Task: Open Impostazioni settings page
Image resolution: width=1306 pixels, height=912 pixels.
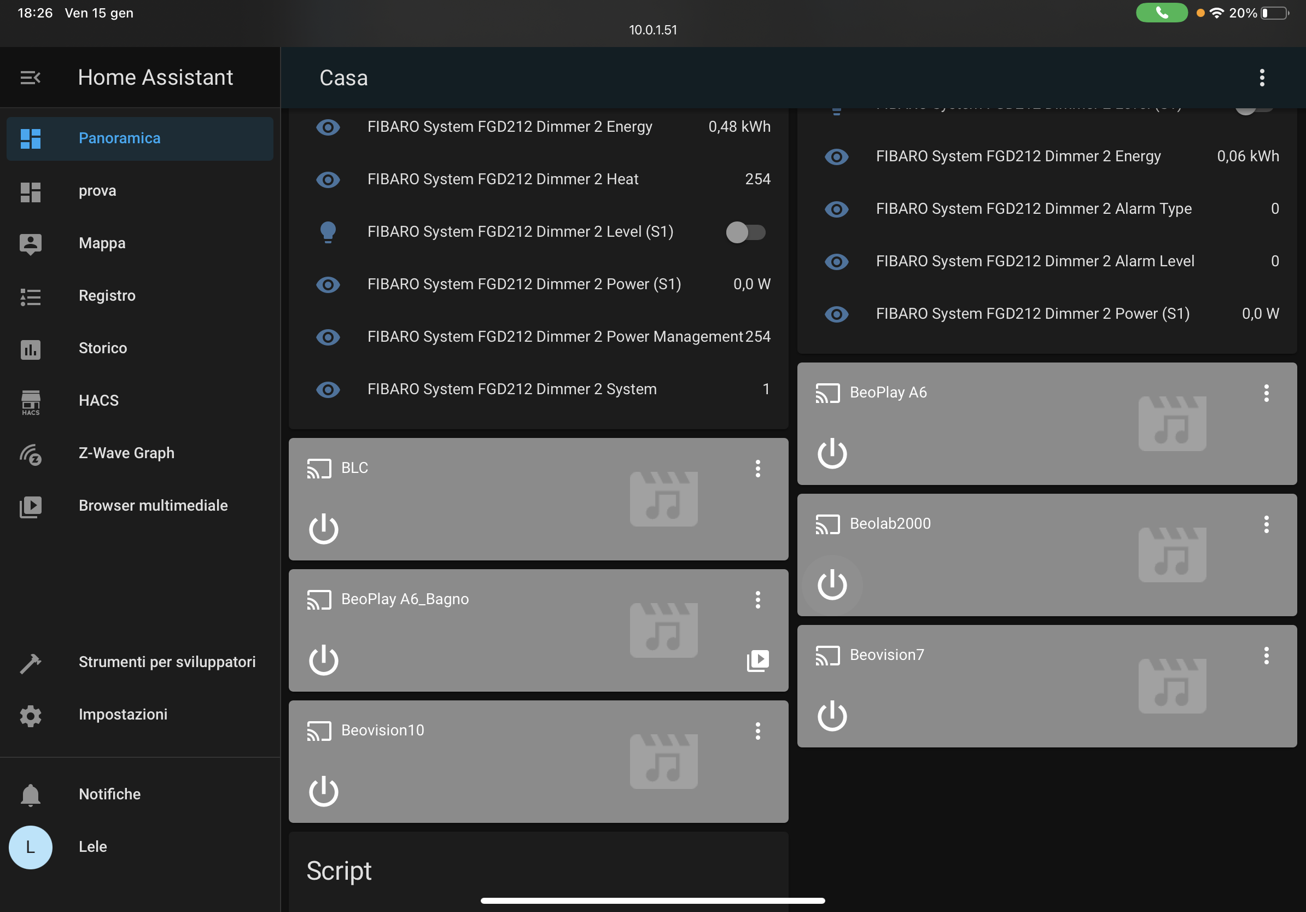Action: [x=123, y=714]
